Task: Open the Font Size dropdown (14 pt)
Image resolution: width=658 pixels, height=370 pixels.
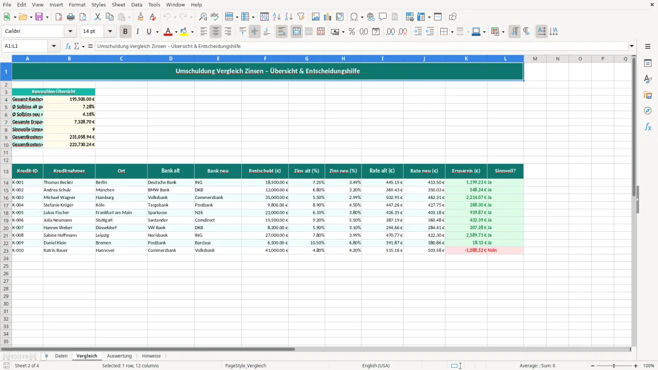Action: 110,32
